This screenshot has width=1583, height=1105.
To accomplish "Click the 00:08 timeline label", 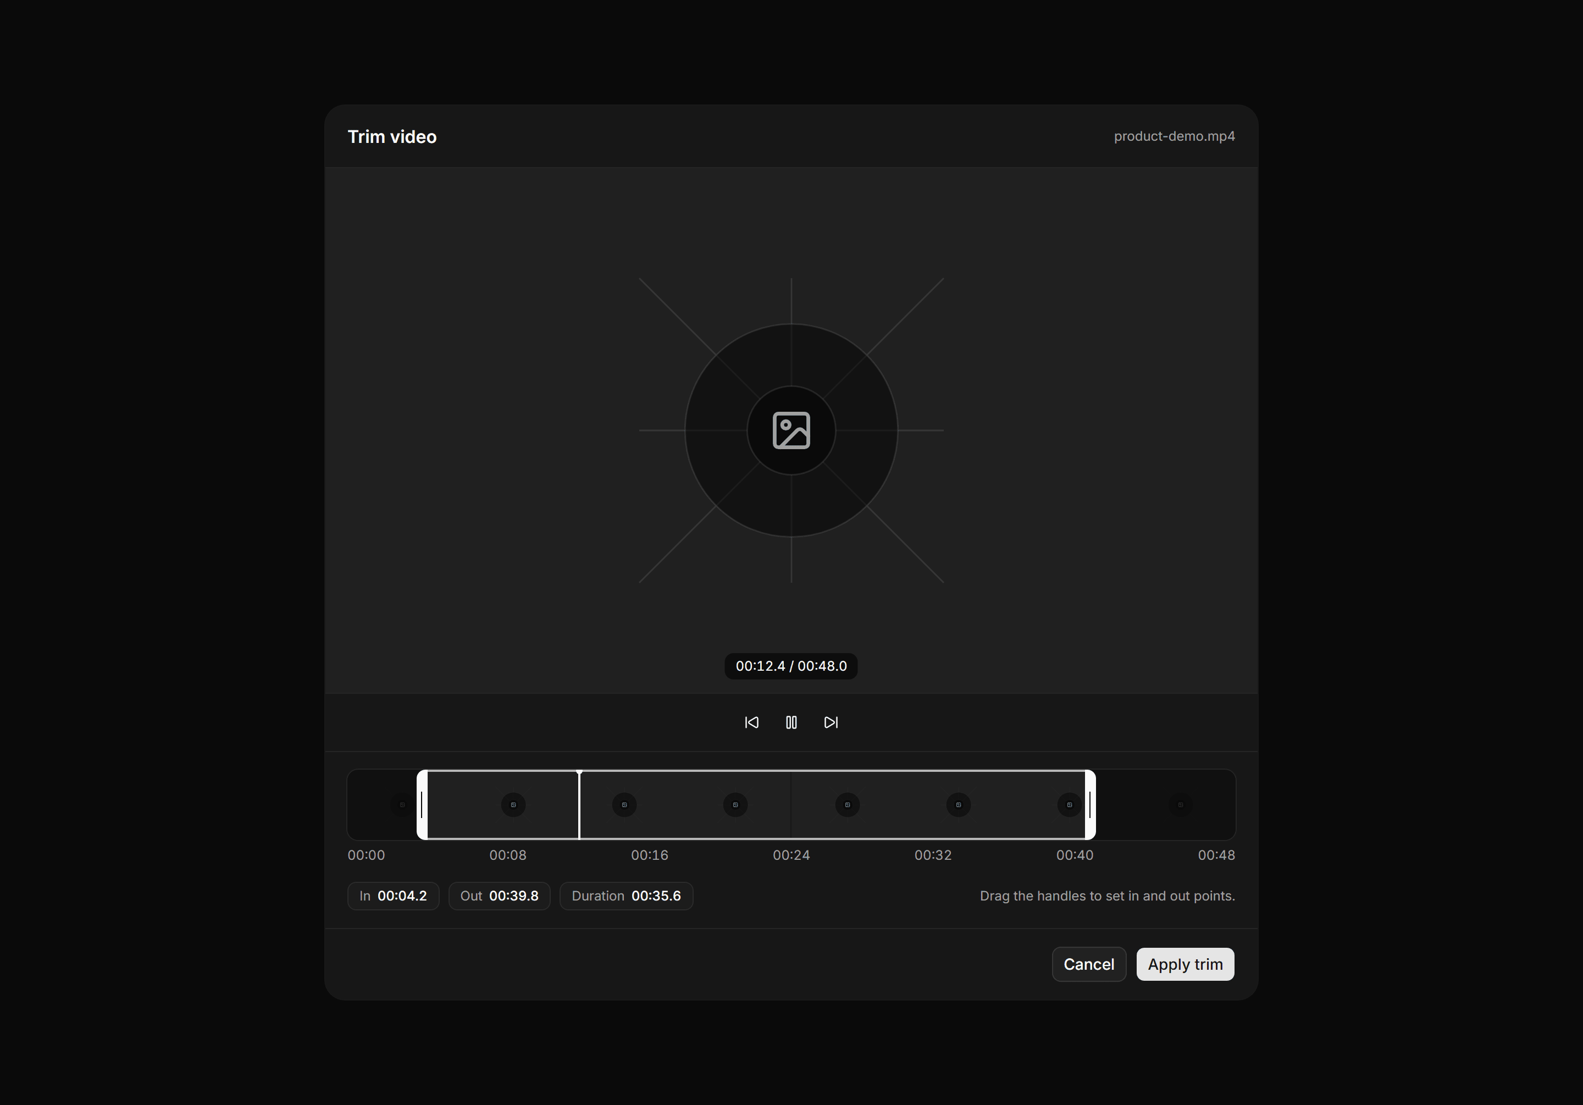I will (507, 855).
